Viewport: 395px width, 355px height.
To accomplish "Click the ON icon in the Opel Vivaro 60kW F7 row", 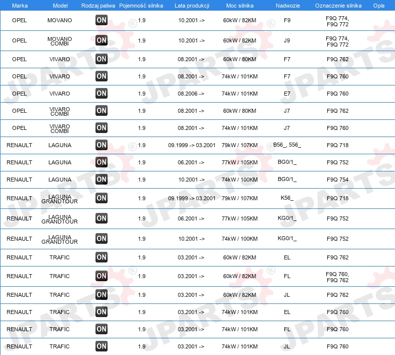I will 102,59.
